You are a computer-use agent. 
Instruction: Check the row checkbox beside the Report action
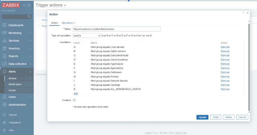coord(38,26)
